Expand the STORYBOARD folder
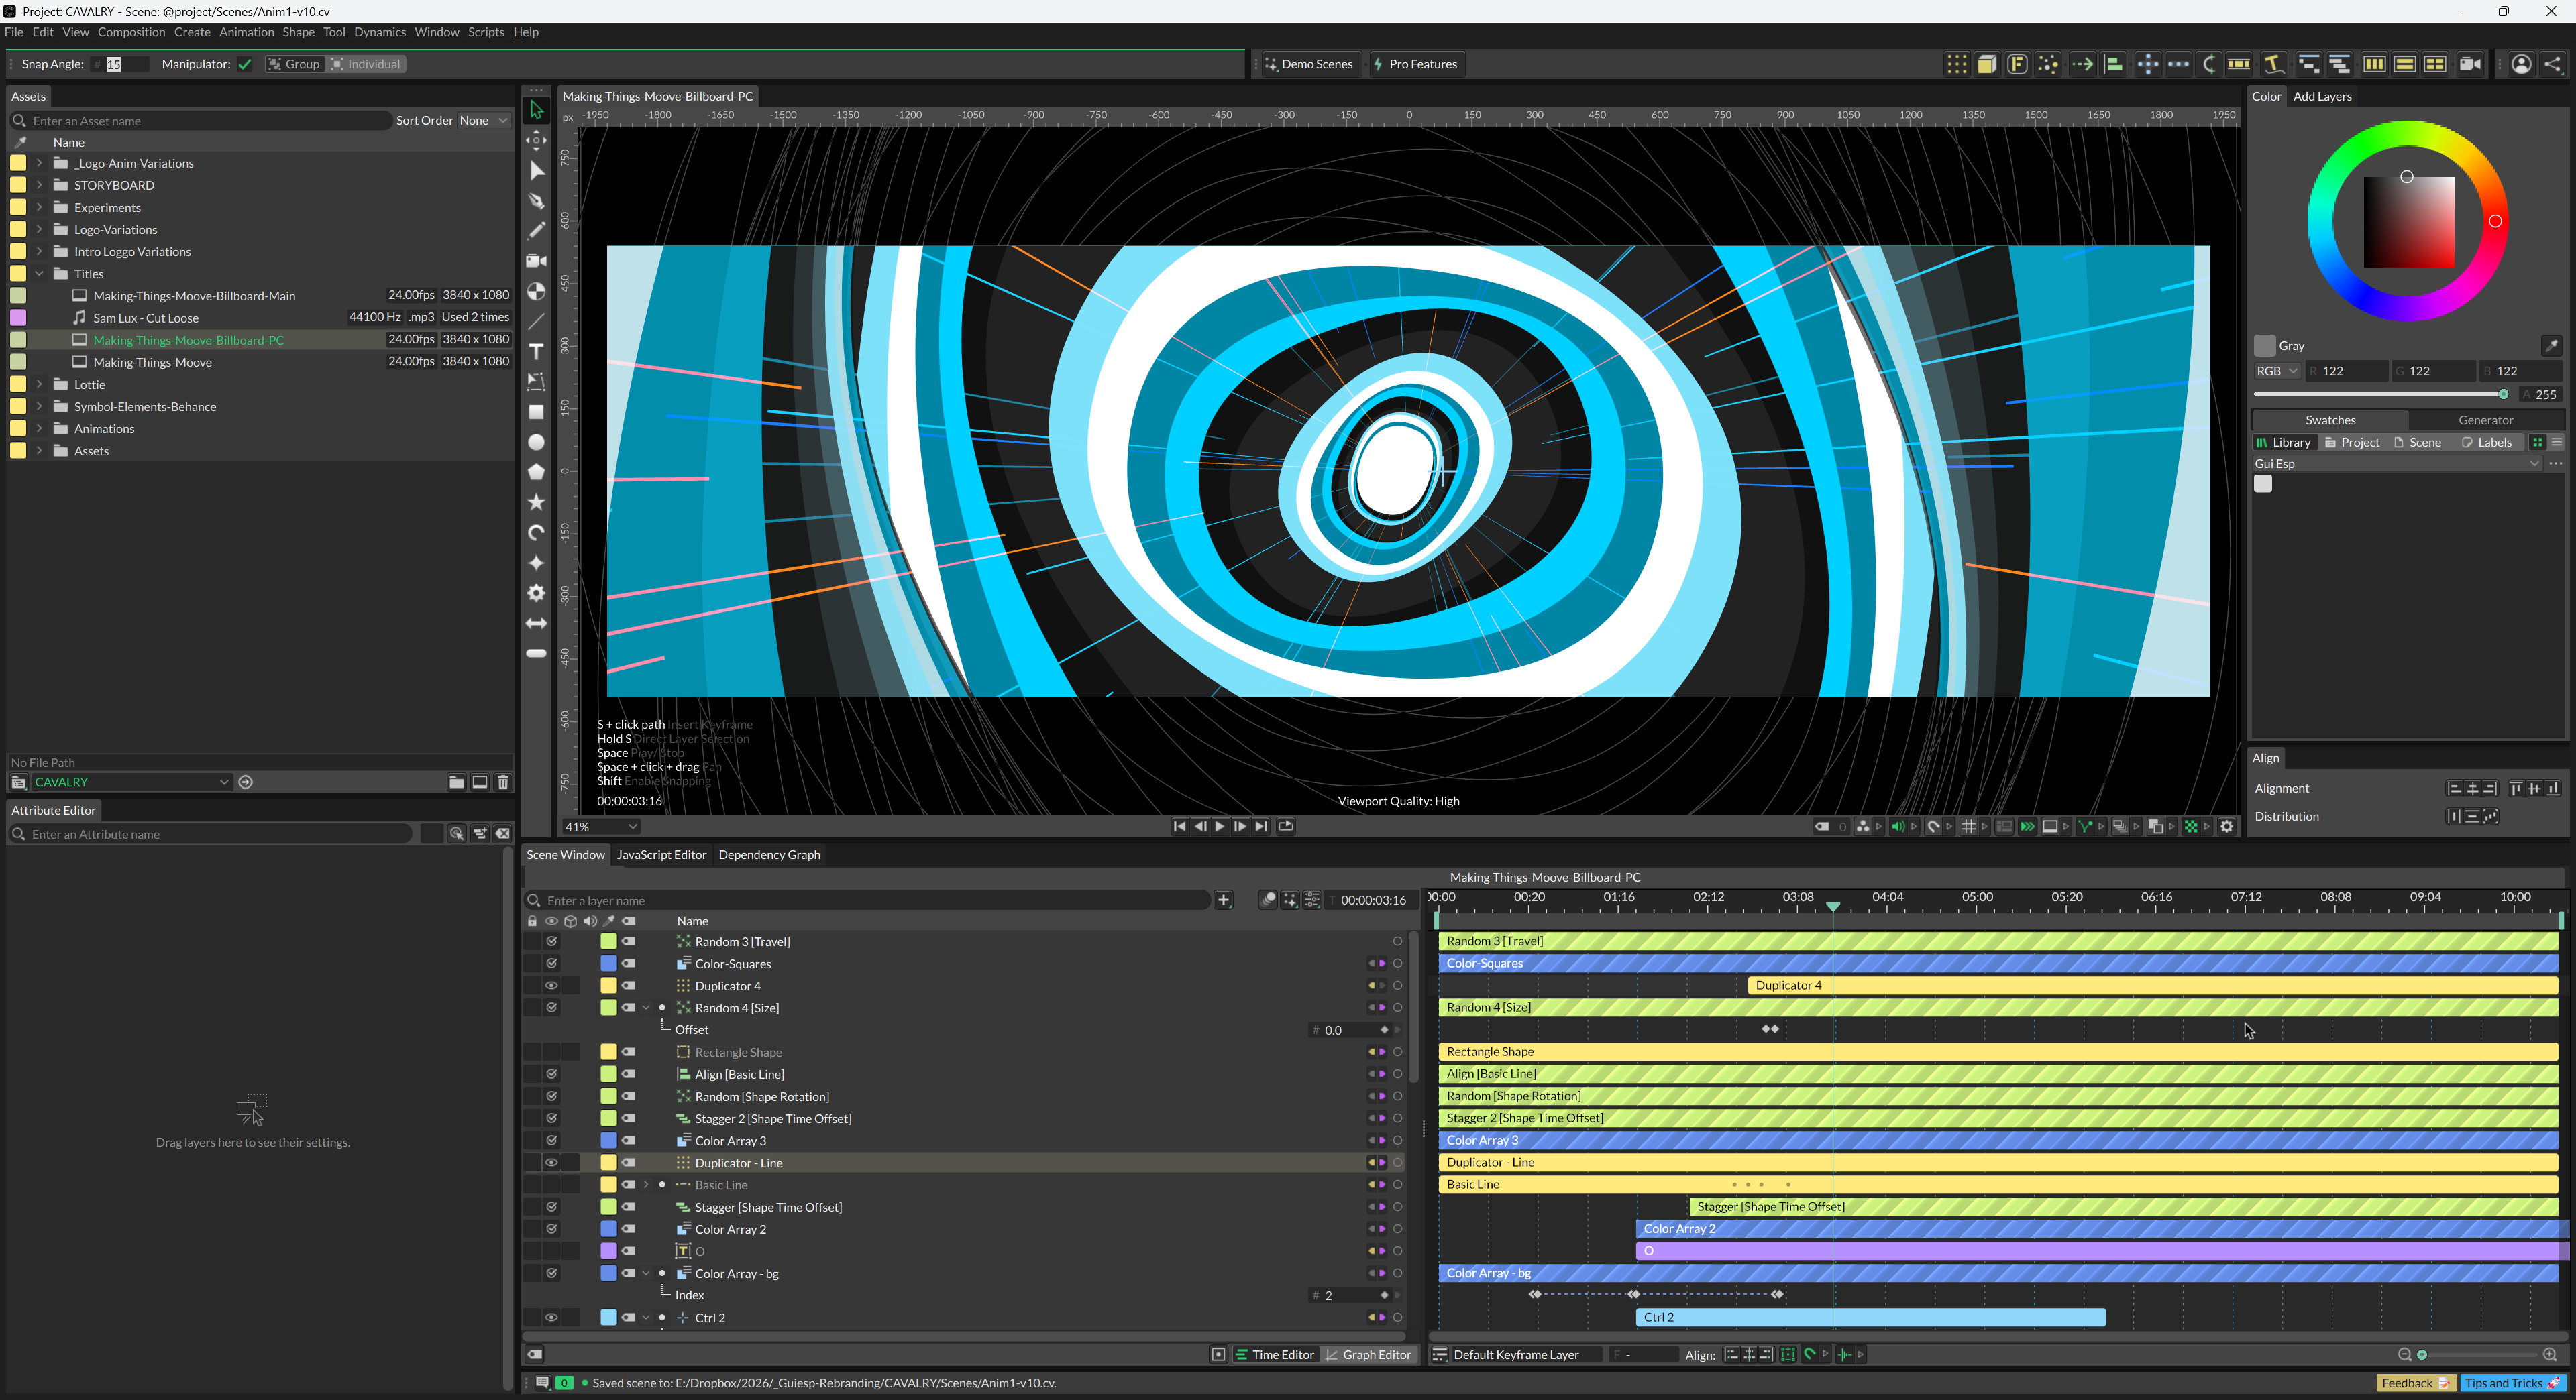Screen dimensions: 2576x1400 pyautogui.click(x=39, y=185)
